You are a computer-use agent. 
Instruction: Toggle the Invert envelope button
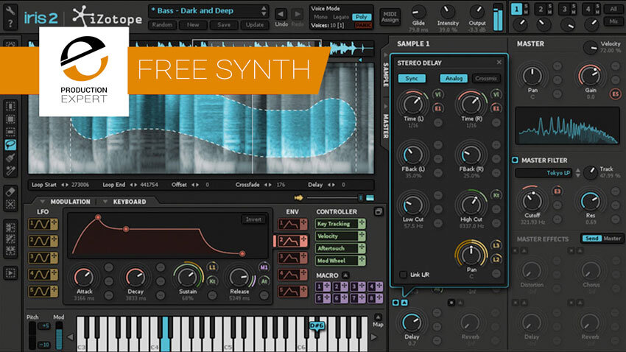pos(253,219)
